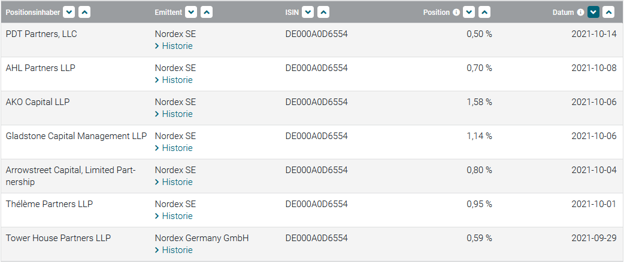This screenshot has height=262, width=624.
Task: Click the Position column info icon
Action: click(456, 12)
